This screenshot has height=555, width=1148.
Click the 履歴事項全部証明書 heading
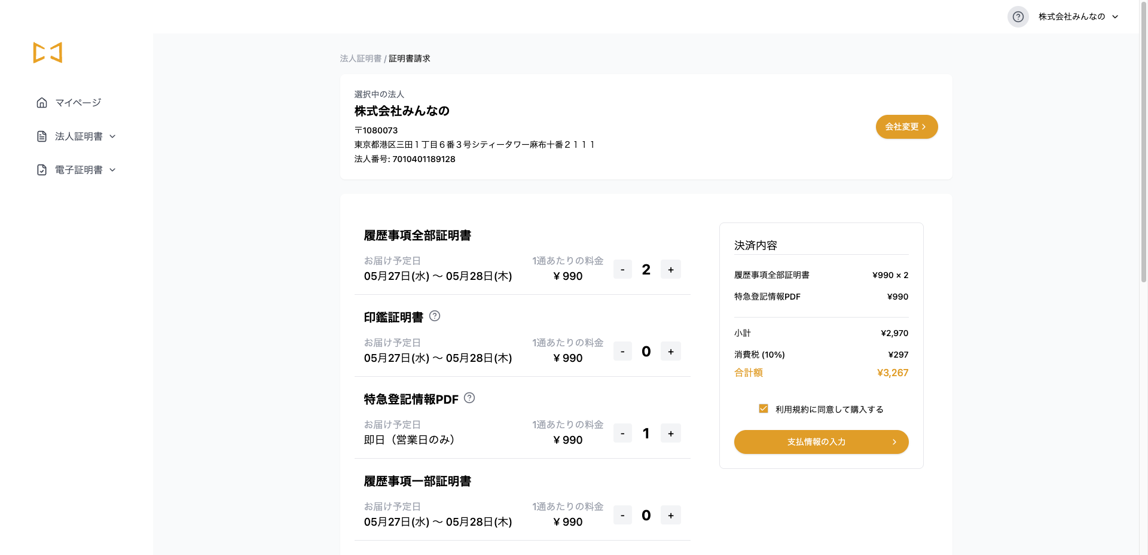[x=417, y=236]
